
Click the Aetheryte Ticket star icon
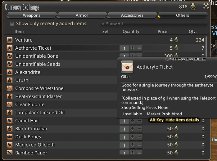point(10,48)
